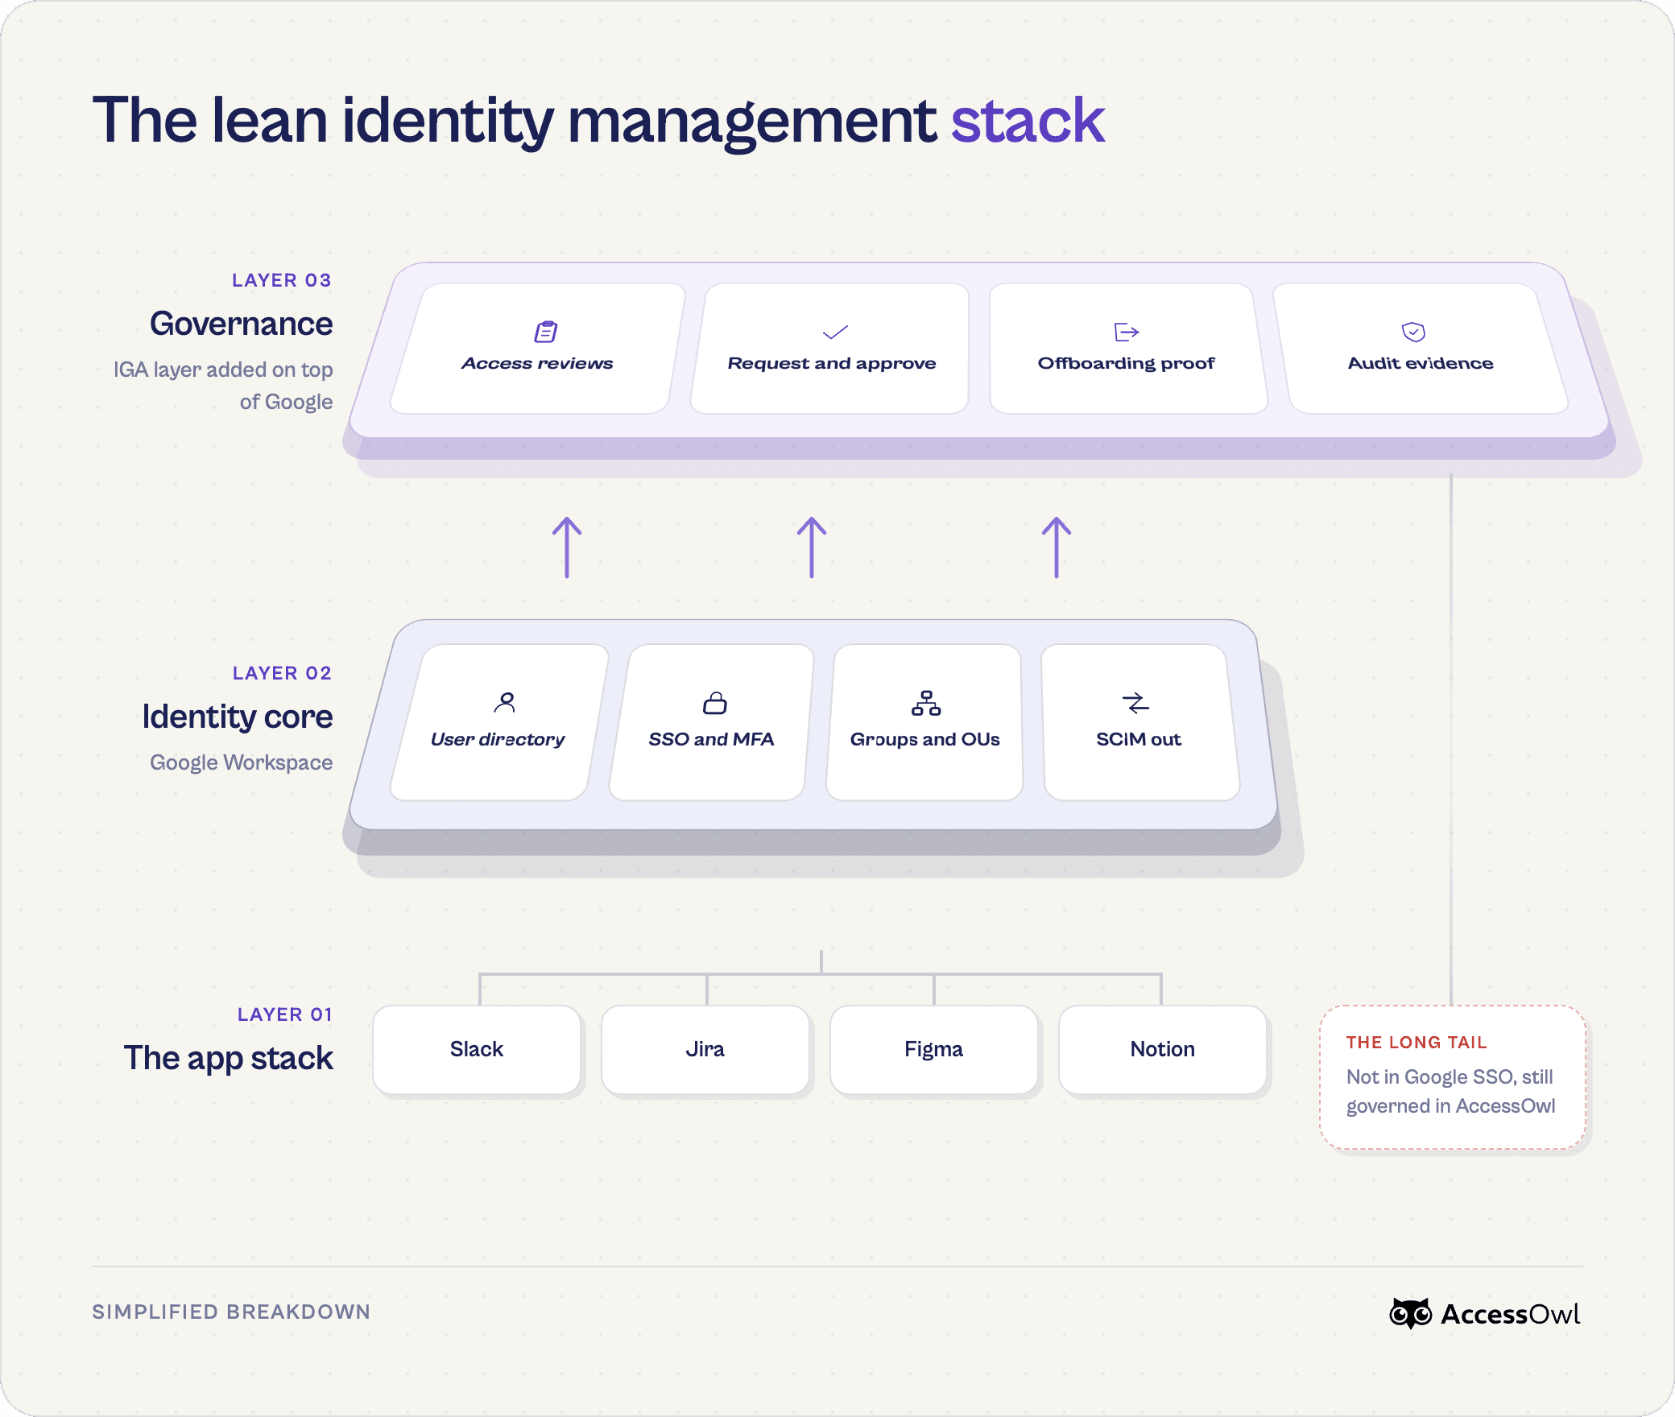
Task: Click the 'Access reviews' label
Action: [537, 363]
